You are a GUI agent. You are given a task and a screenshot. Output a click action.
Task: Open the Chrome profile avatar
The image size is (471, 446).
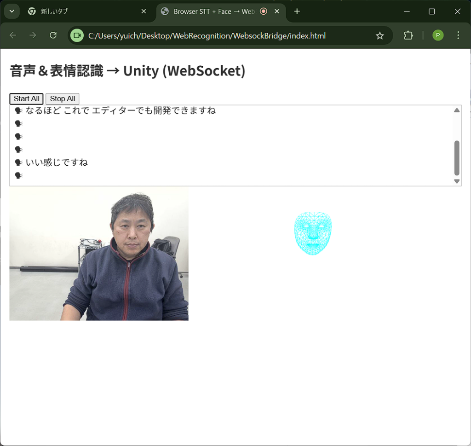pyautogui.click(x=437, y=35)
